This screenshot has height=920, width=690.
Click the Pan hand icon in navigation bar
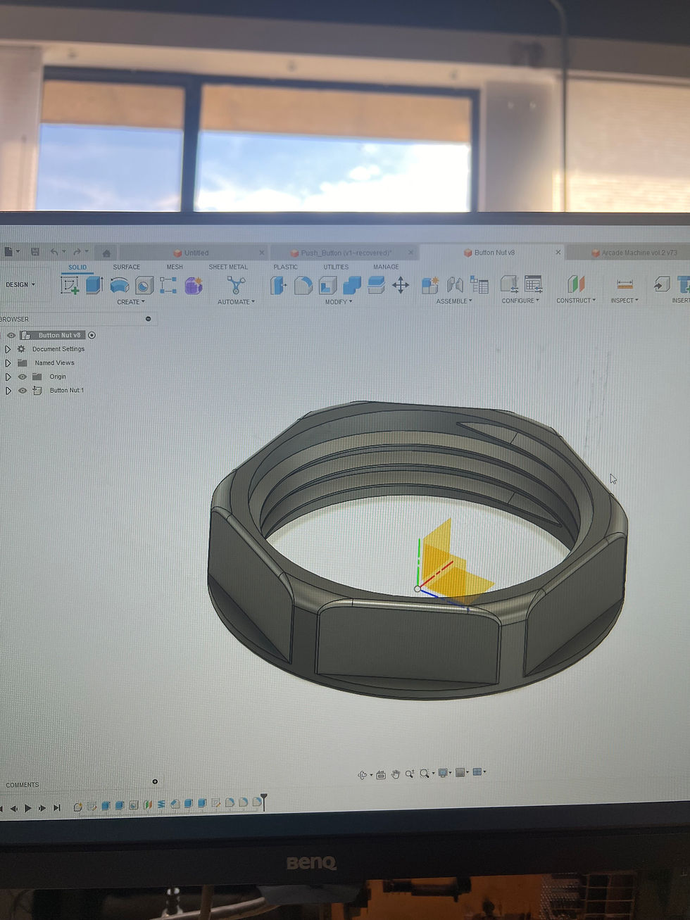pyautogui.click(x=396, y=774)
